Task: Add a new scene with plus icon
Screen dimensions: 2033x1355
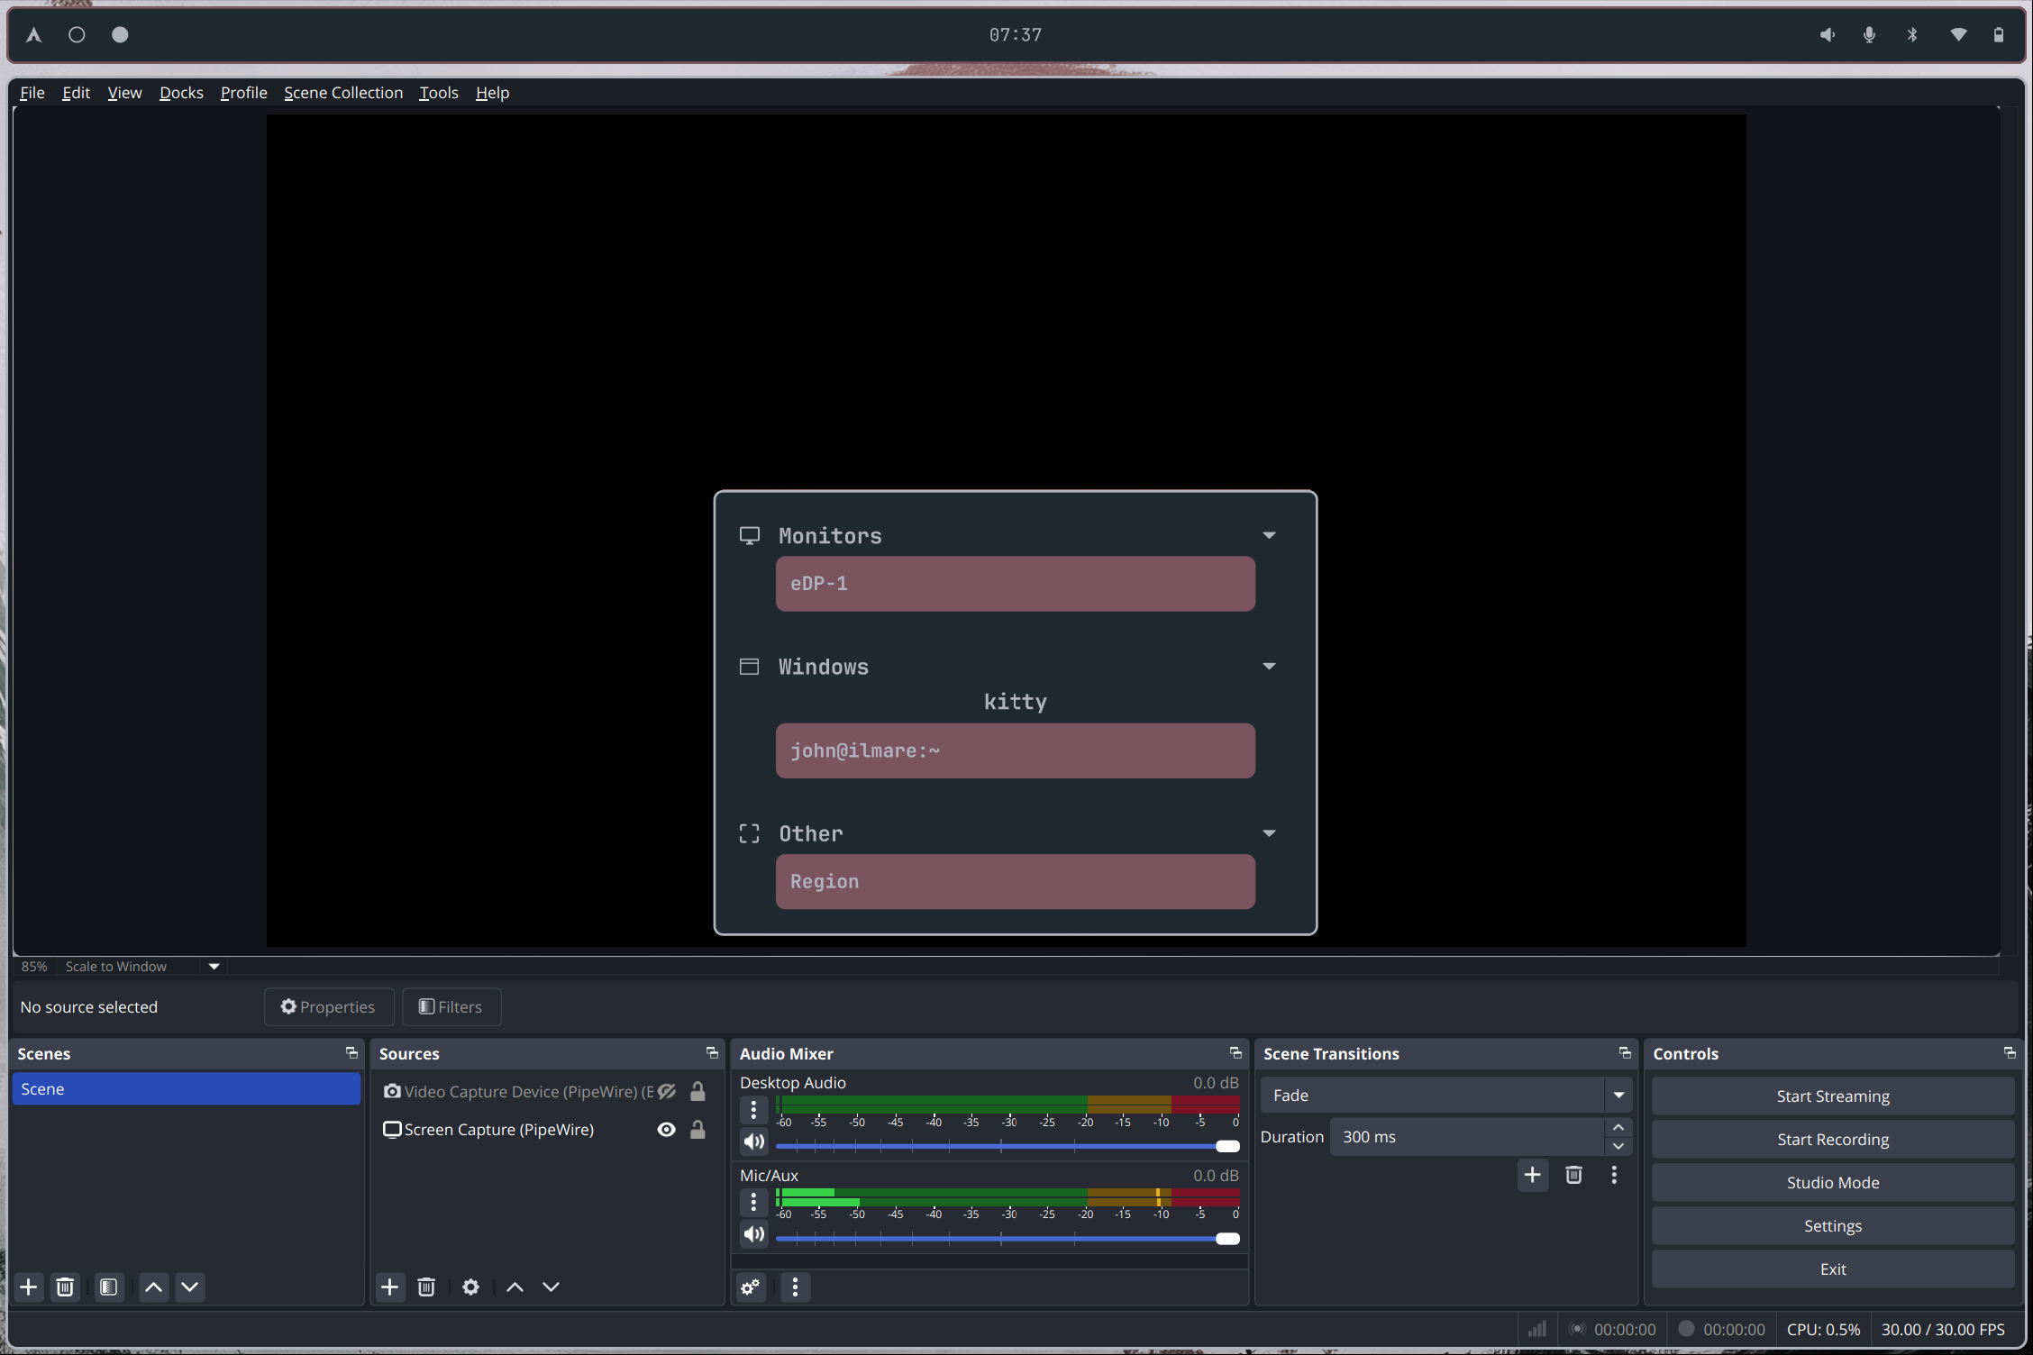Action: 29,1287
